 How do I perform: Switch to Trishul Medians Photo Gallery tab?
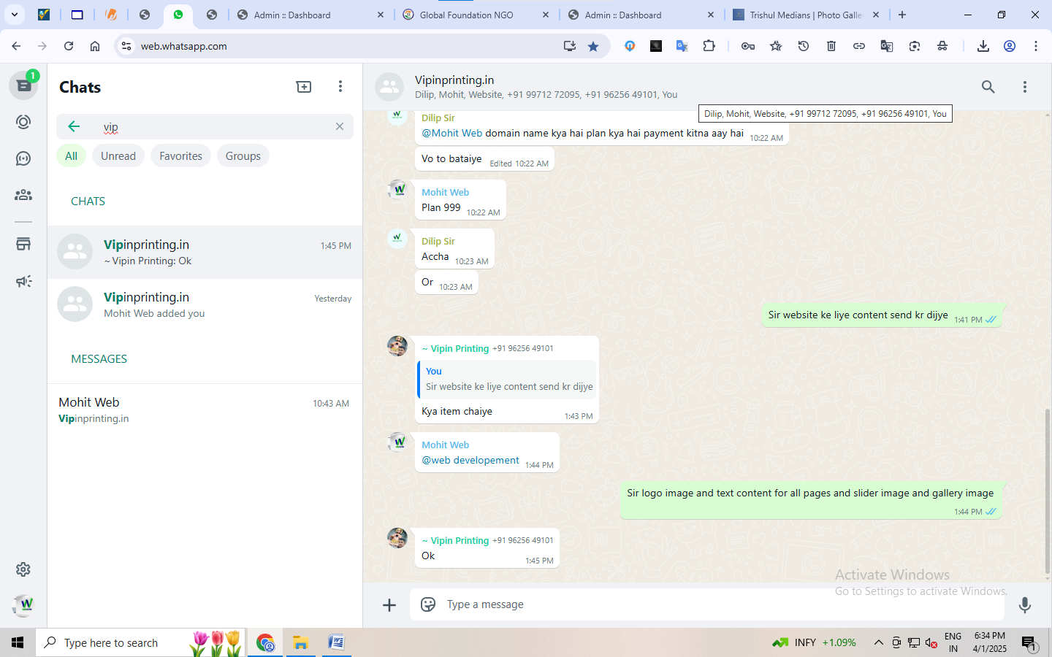point(807,15)
